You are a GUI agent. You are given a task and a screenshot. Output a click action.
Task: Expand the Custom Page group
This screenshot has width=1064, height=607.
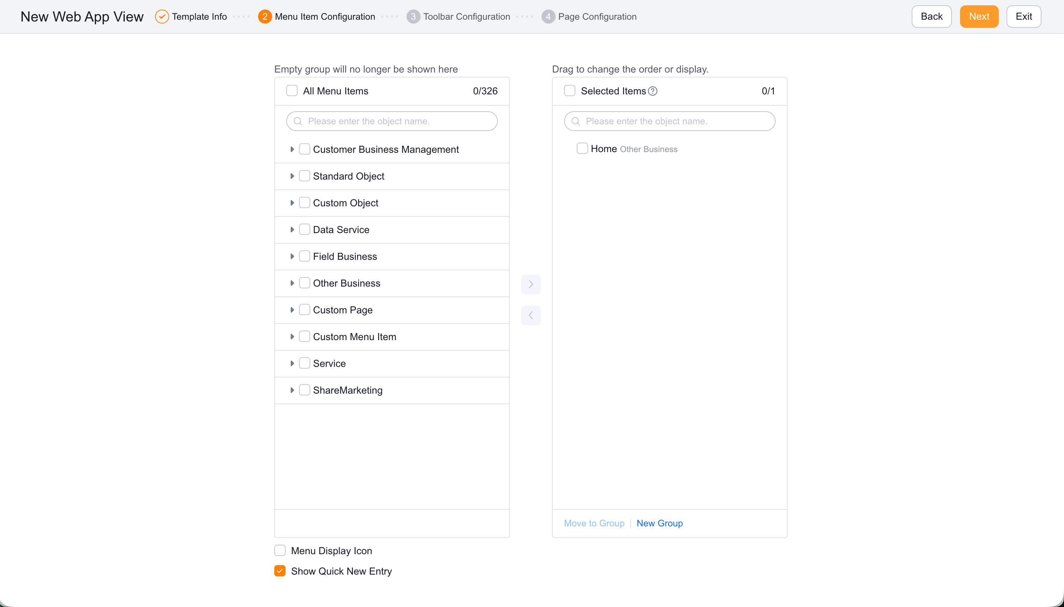point(292,310)
